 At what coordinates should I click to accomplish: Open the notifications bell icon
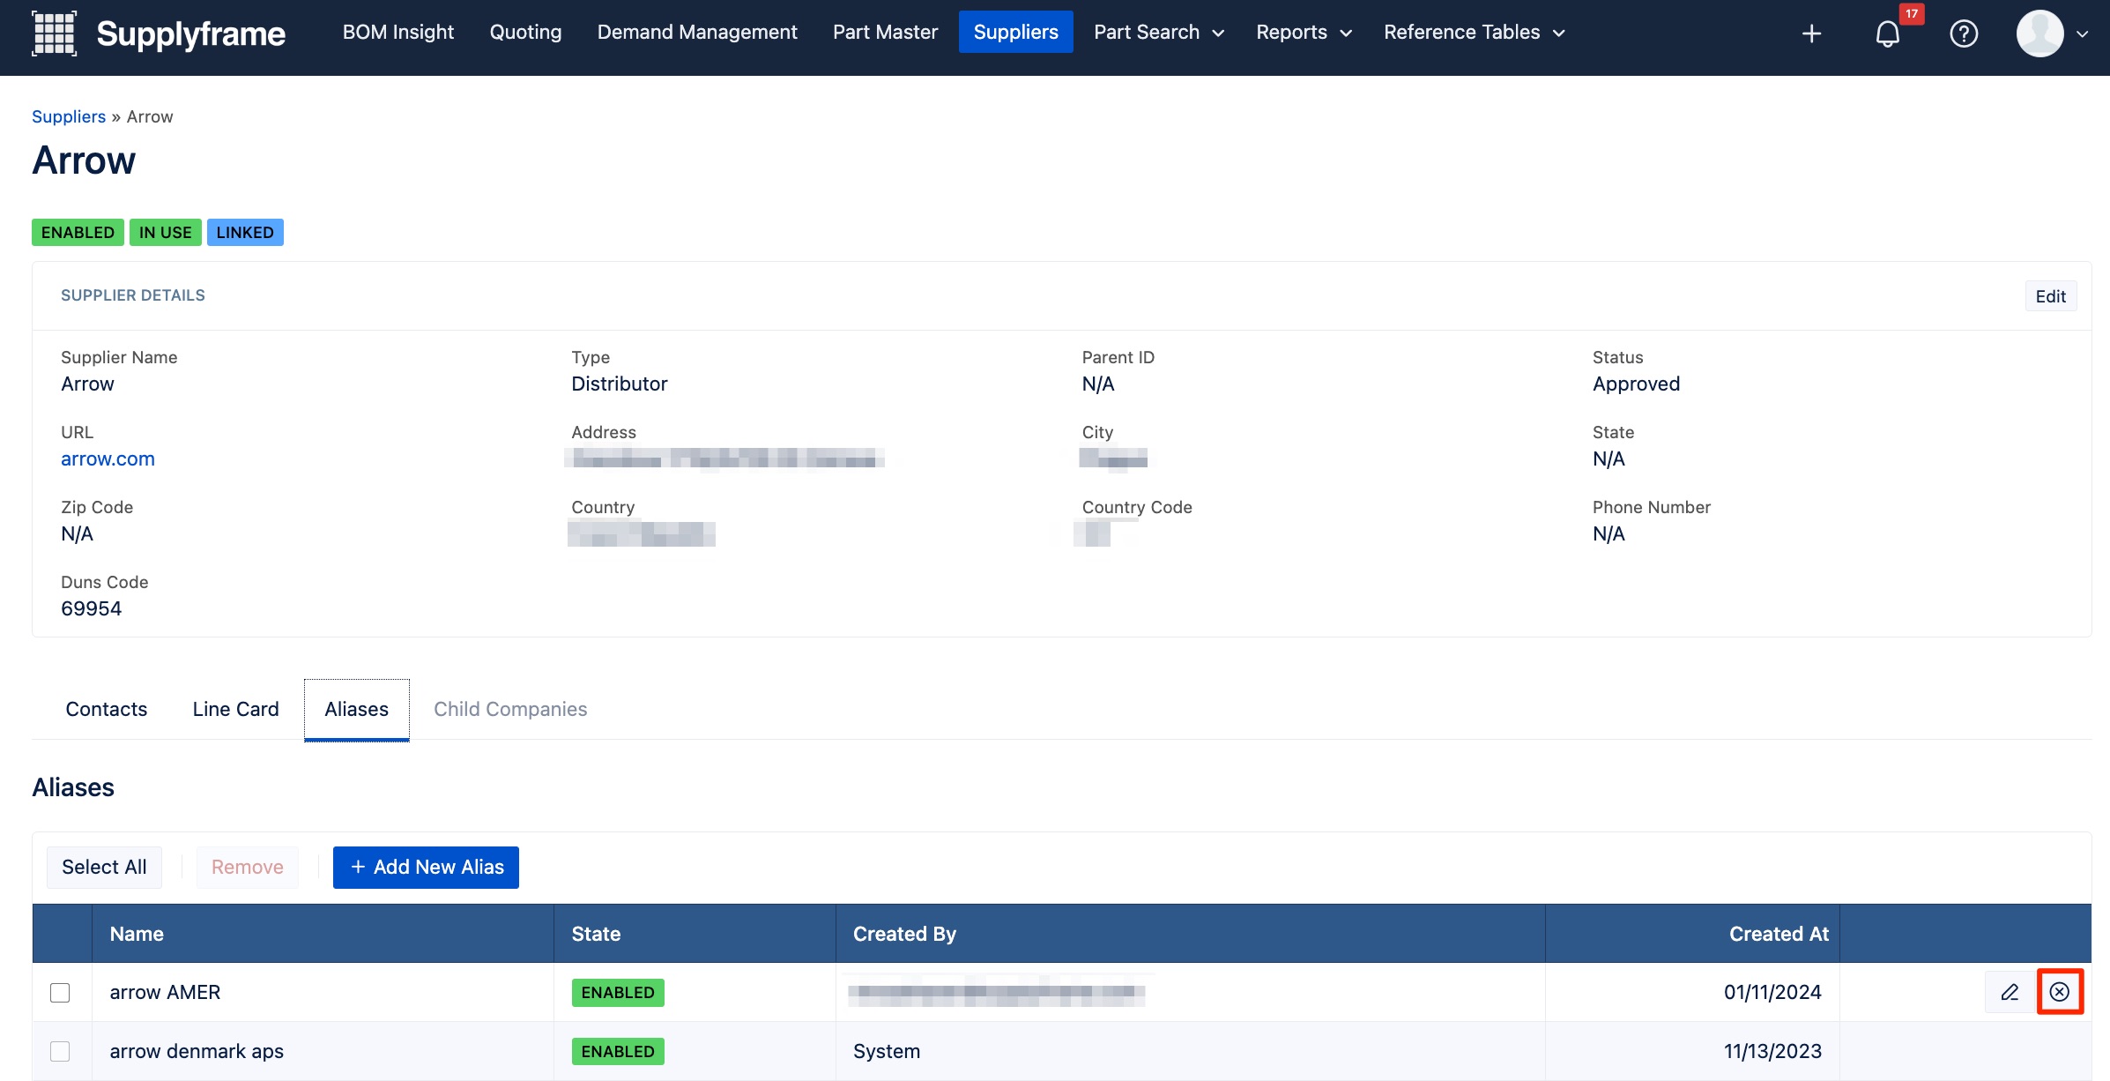[x=1887, y=34]
